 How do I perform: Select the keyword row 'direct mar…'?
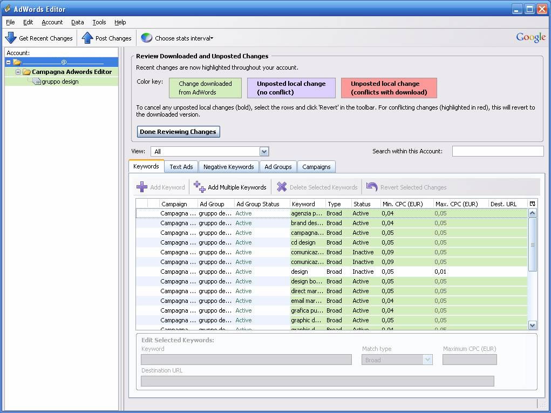(x=332, y=291)
